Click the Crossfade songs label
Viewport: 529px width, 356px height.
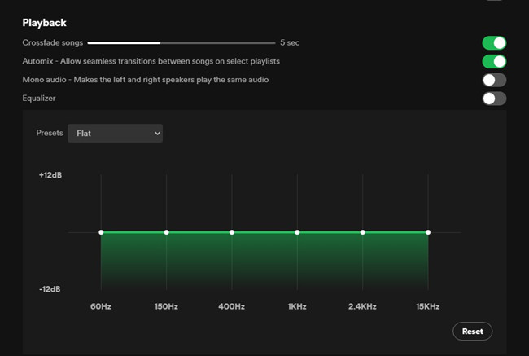(x=53, y=43)
